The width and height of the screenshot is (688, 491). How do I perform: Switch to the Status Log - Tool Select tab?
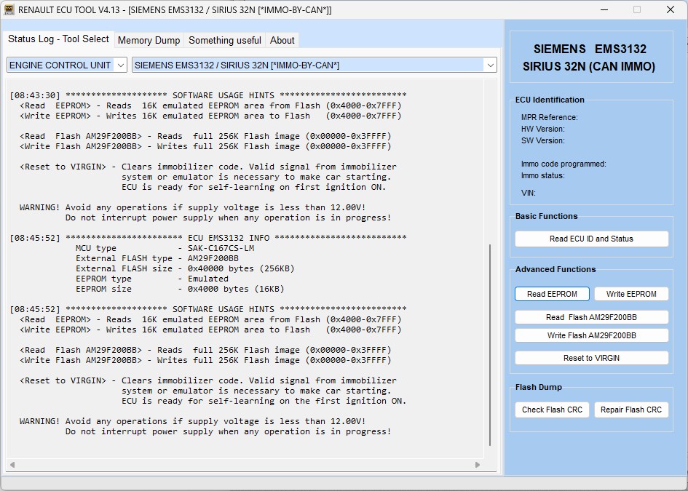(x=58, y=39)
